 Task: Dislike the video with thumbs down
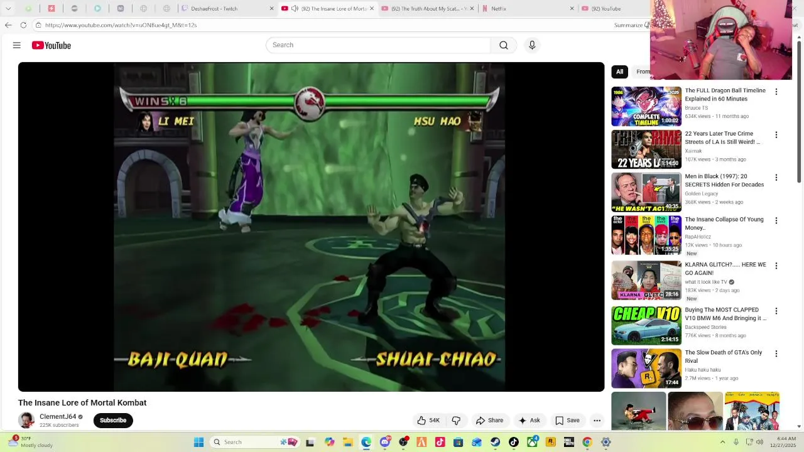[x=457, y=421]
